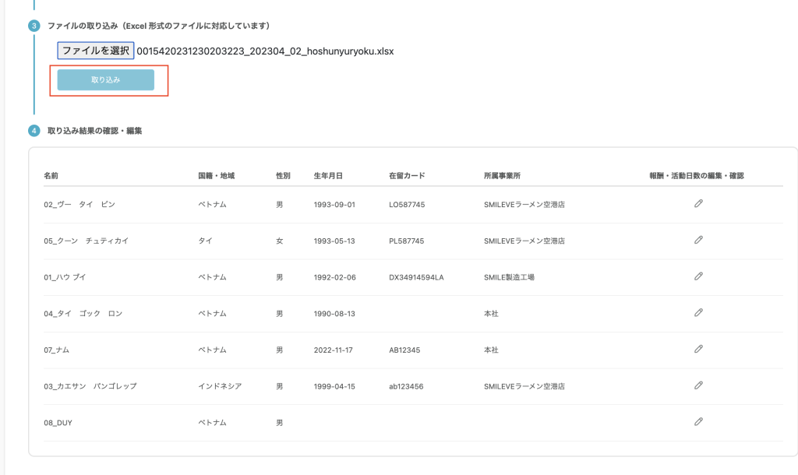Click the 名前 column header

[51, 175]
